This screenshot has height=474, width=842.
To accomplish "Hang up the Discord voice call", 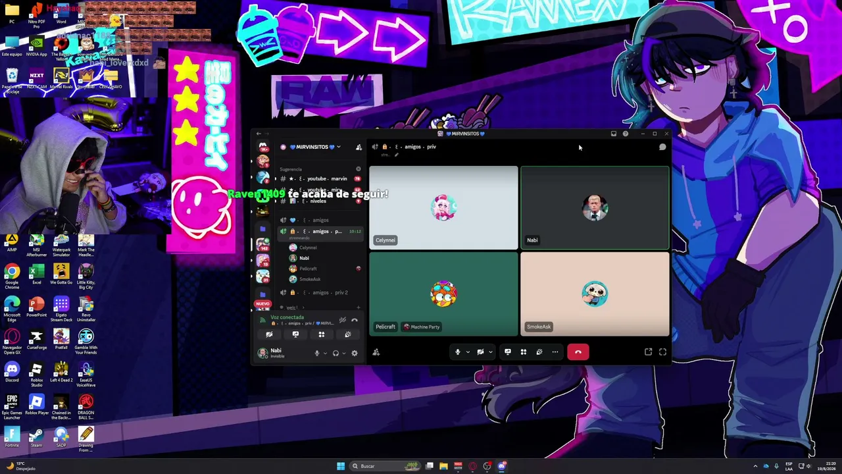I will pos(578,352).
